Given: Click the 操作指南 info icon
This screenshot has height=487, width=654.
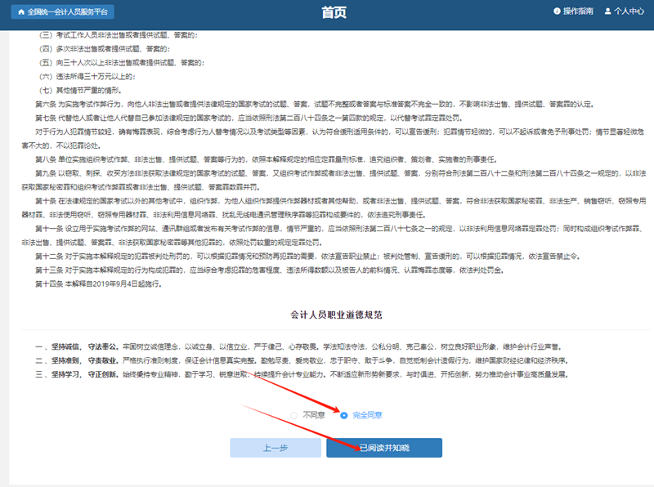Looking at the screenshot, I should point(557,11).
